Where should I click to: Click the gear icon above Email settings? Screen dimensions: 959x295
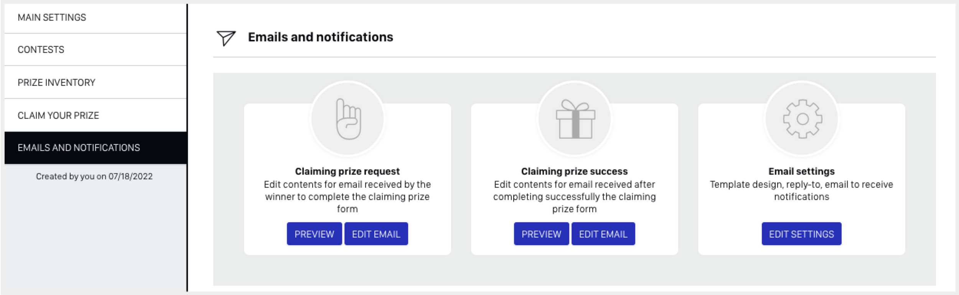tap(802, 119)
